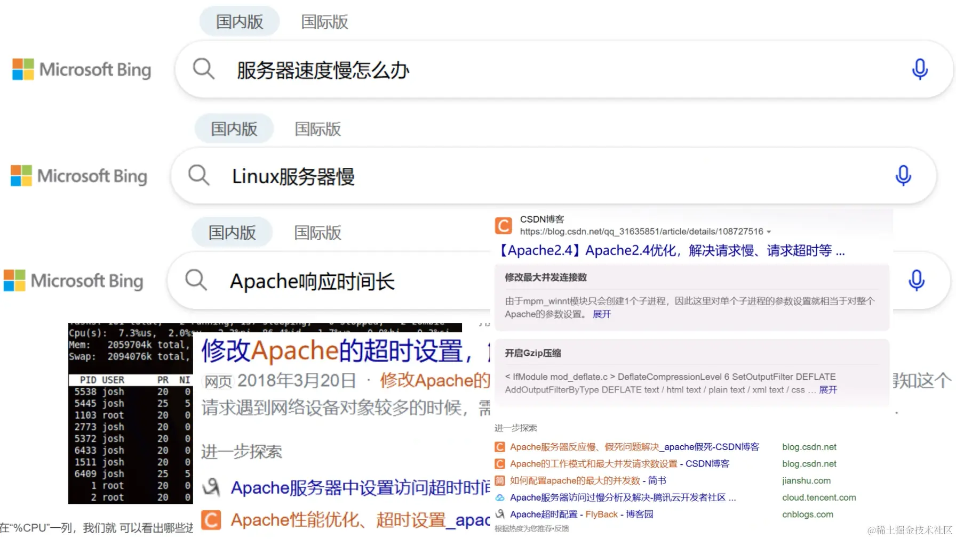Click the mic icon beside Linux服务器慢 query

(903, 176)
